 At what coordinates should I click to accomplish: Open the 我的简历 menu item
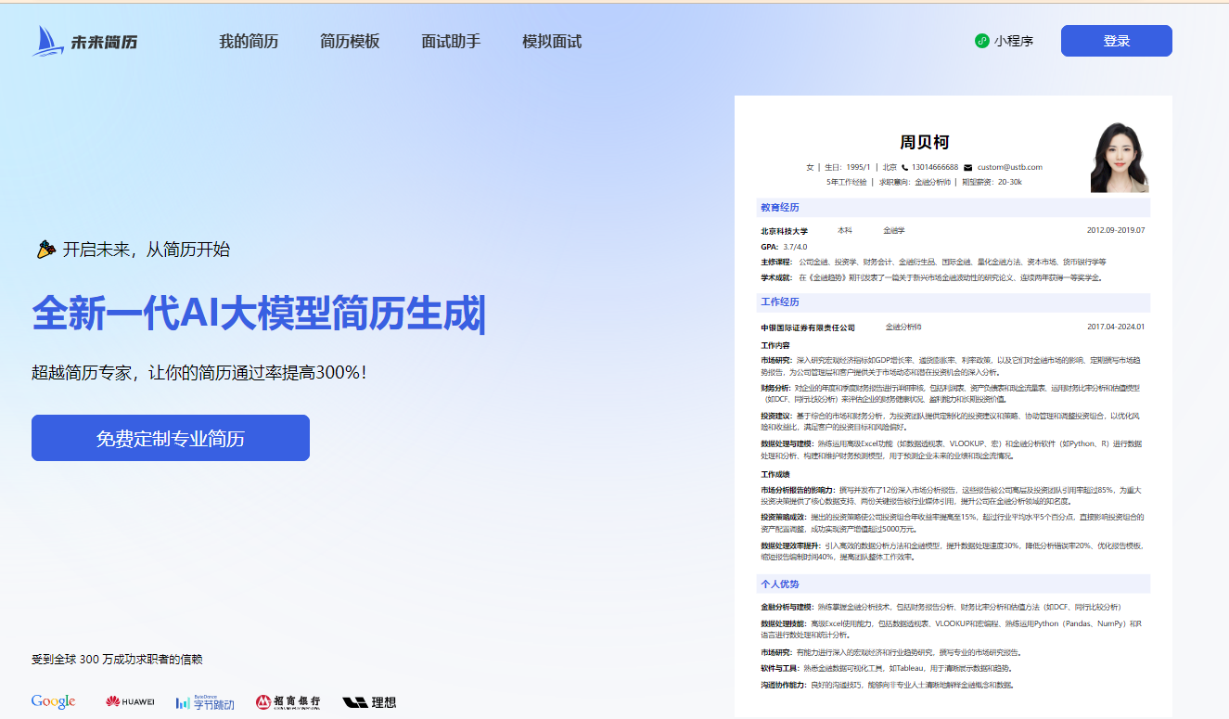pos(249,42)
